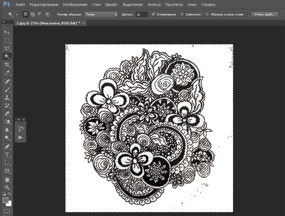Select the Eyedropper tool
Viewport: 285px width, 216px height.
coord(7,73)
